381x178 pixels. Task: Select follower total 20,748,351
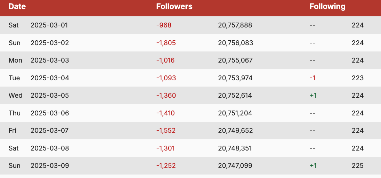[x=235, y=148]
